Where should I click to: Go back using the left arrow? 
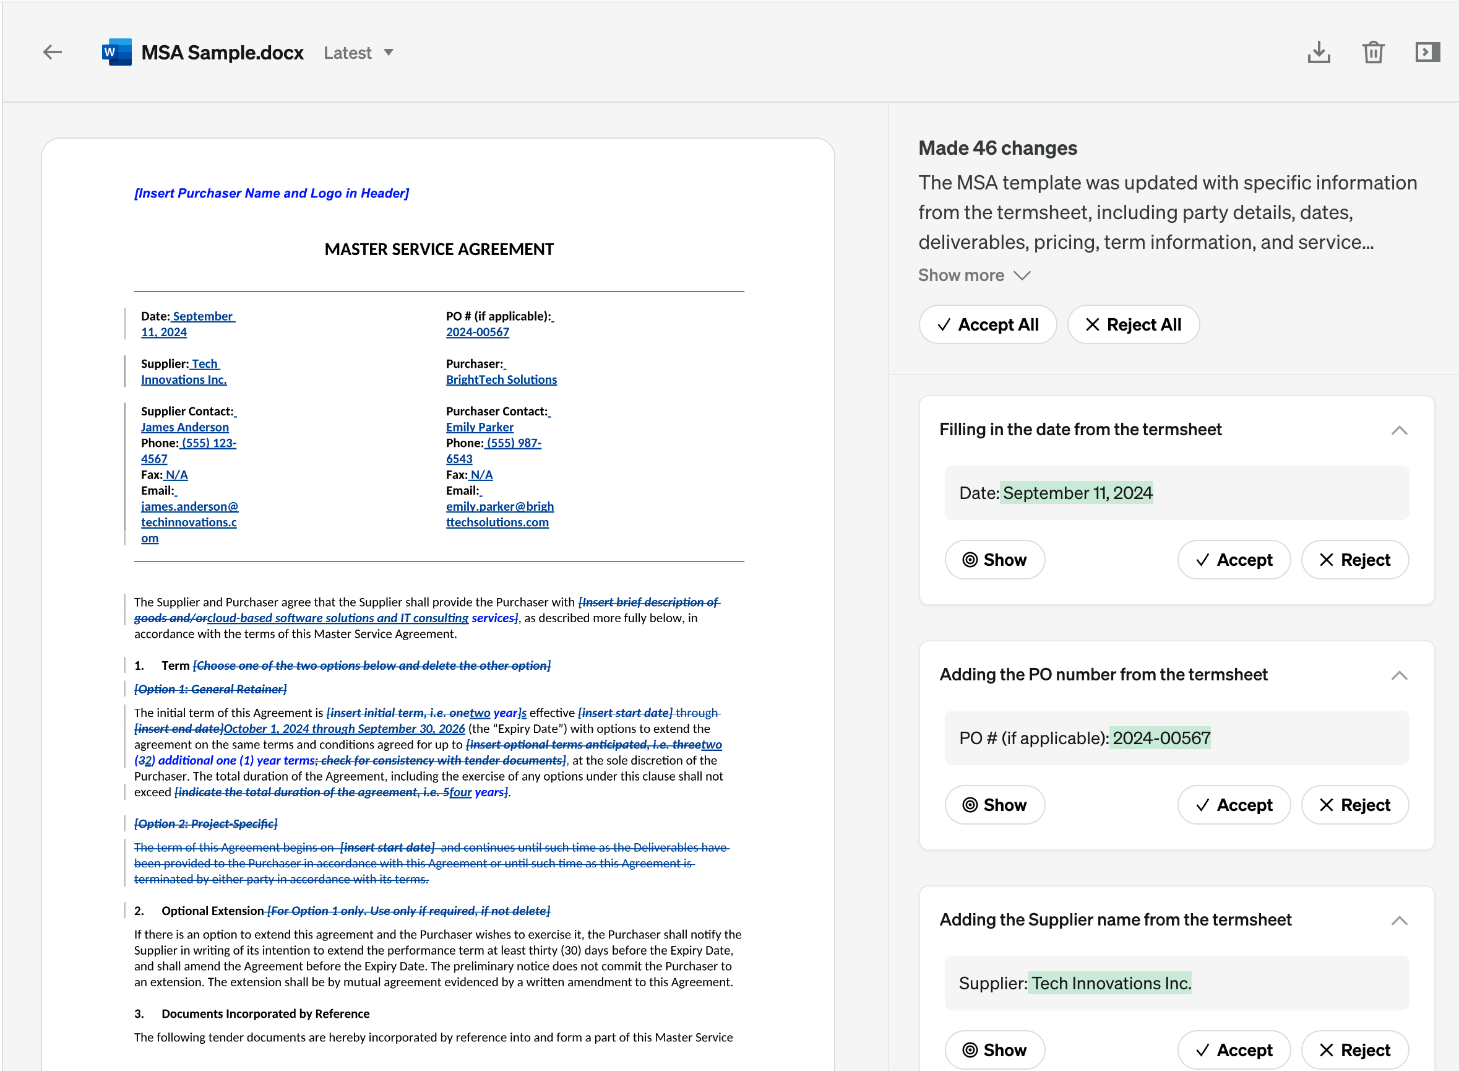[x=53, y=52]
